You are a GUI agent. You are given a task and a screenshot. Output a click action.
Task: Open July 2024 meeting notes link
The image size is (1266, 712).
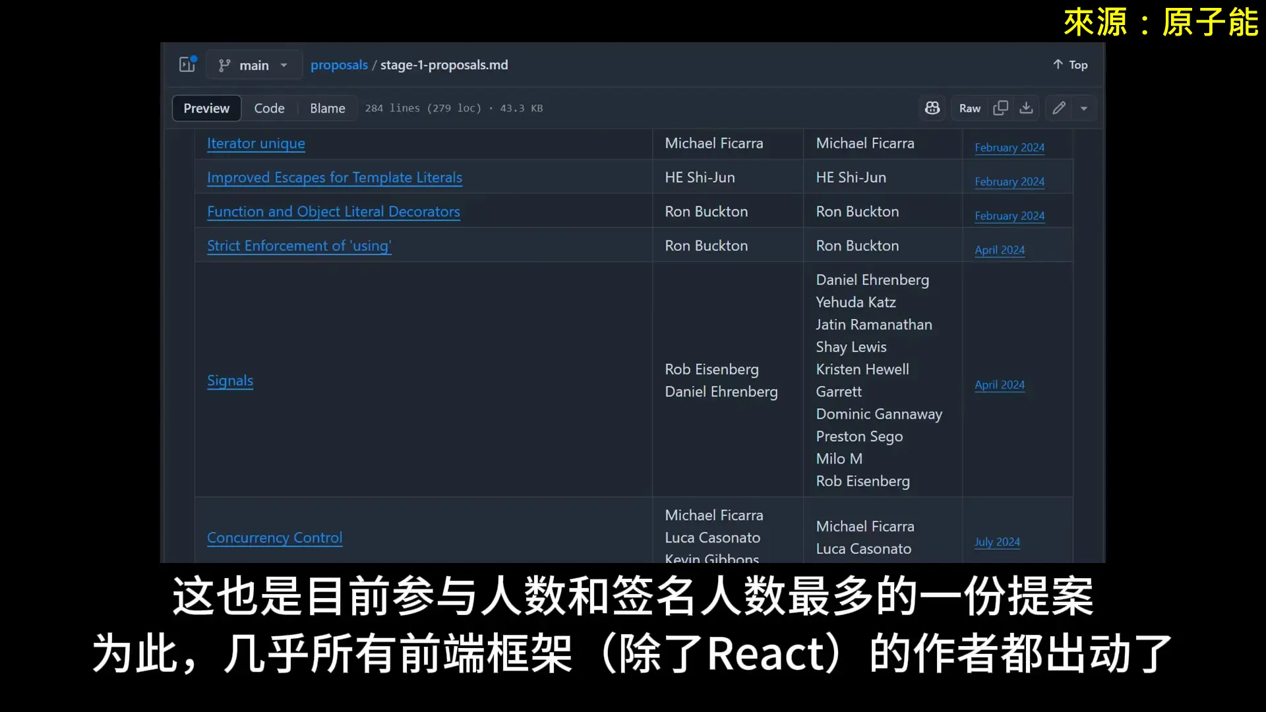[997, 542]
